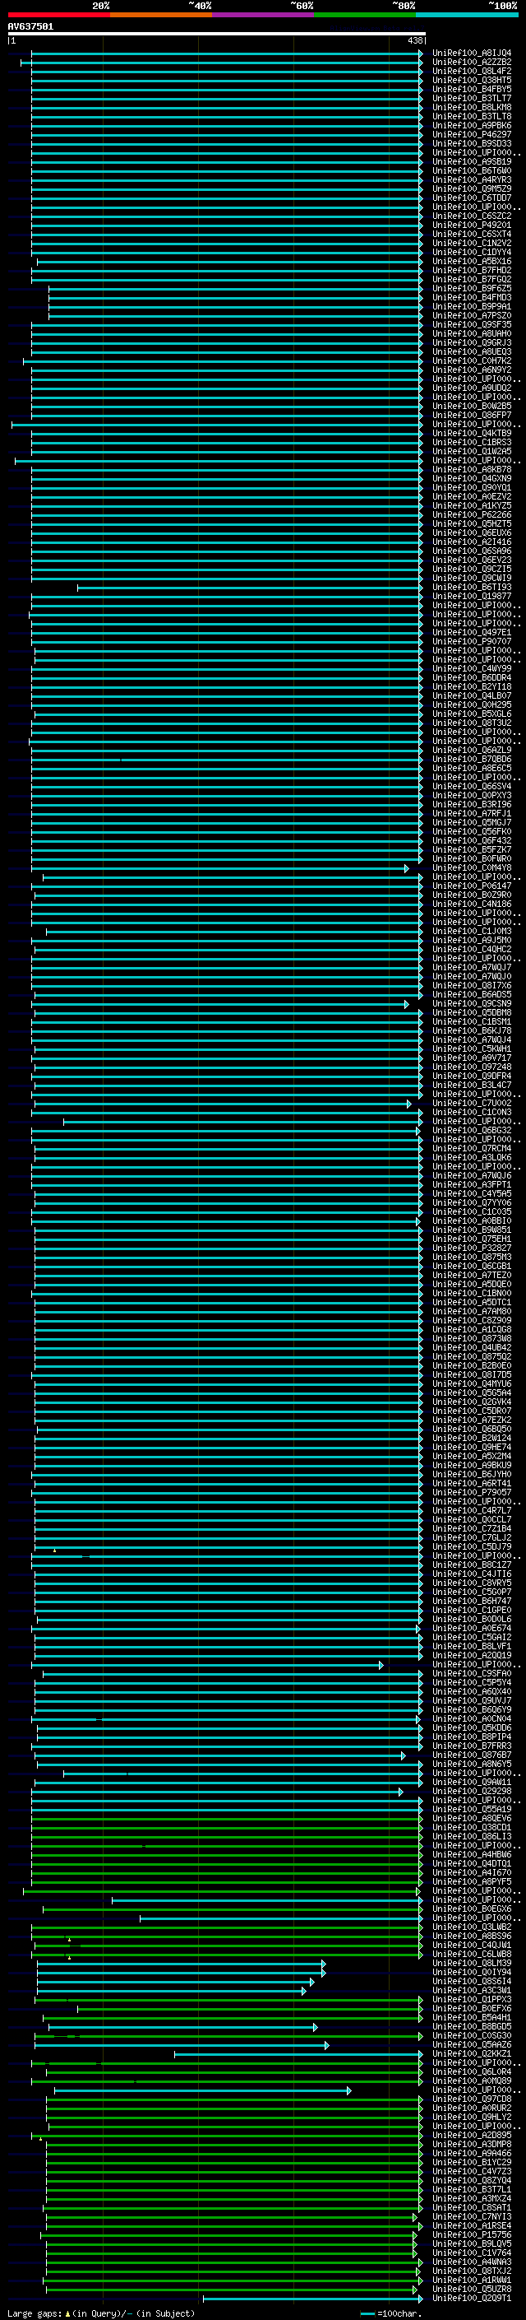Select label UniRef100_C8SAT1
This screenshot has height=2320, width=526.
point(471,2207)
